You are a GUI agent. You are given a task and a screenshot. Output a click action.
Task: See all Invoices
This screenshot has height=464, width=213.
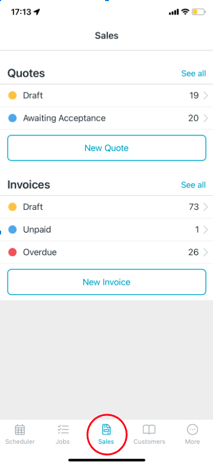coord(193,185)
